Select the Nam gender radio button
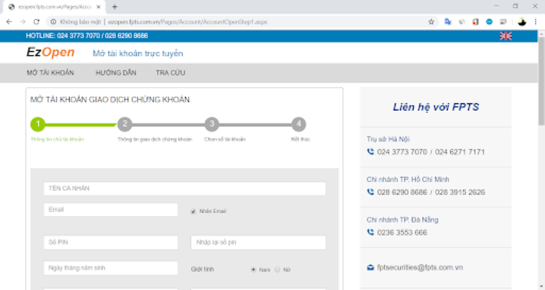Screen dimensions: 545x290 coord(253,269)
